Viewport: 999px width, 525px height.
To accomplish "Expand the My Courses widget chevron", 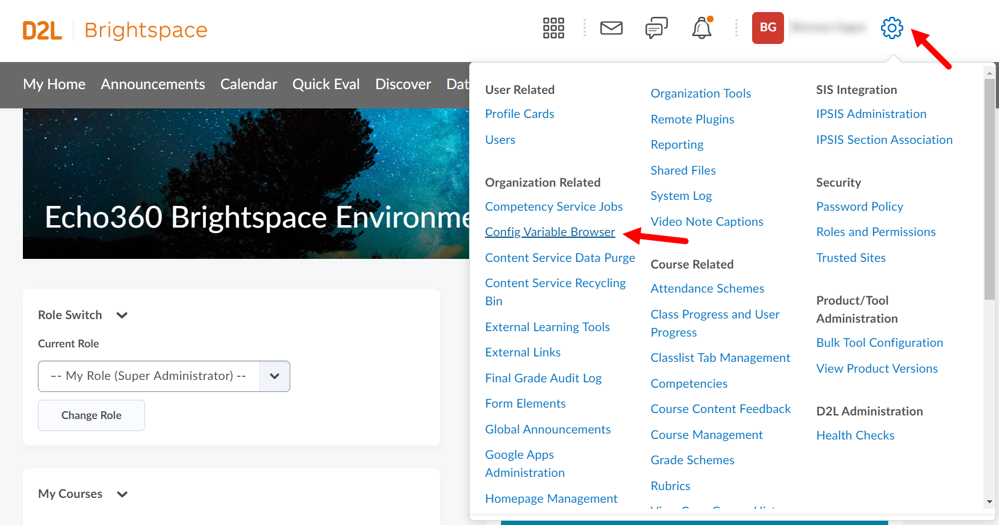I will click(x=122, y=494).
